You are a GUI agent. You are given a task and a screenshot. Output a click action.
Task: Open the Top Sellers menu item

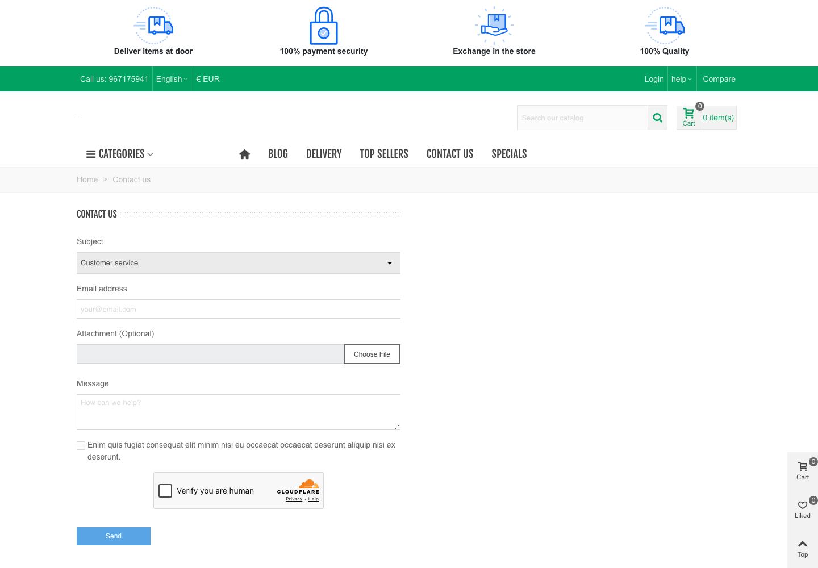[384, 154]
